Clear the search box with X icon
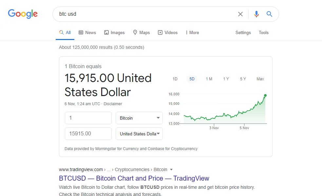322x196 pixels. (240, 14)
